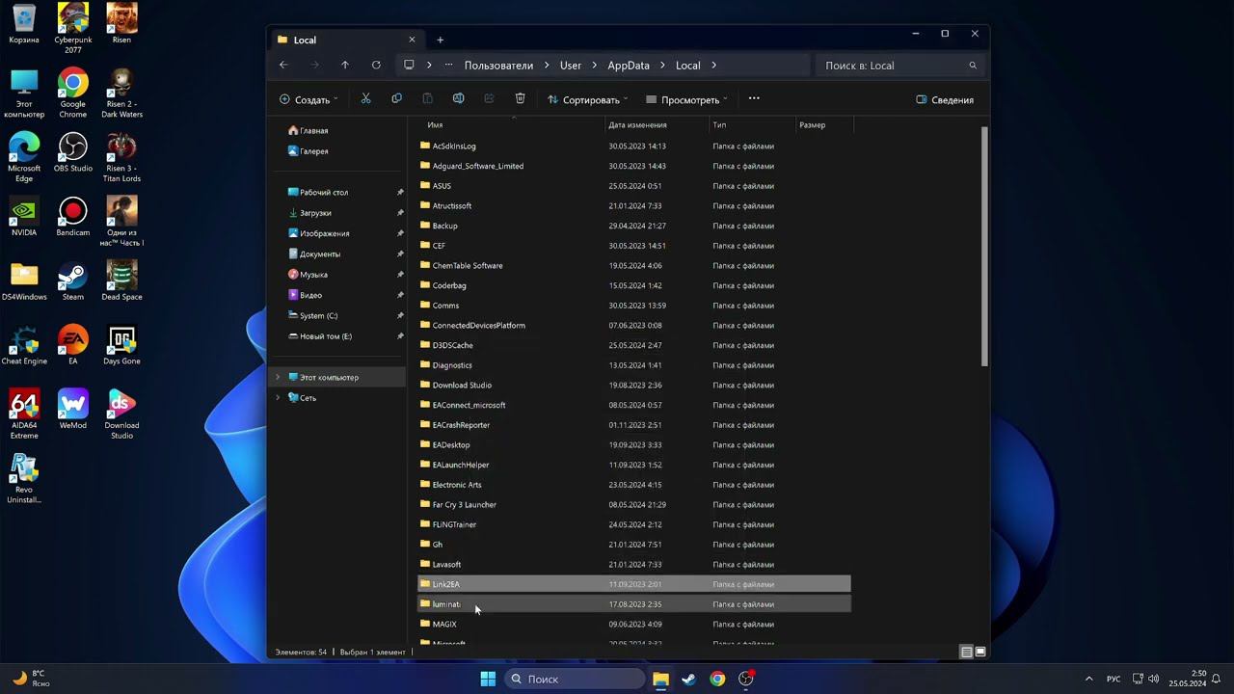Click User breadcrumb in address bar
The height and width of the screenshot is (694, 1234).
(571, 66)
